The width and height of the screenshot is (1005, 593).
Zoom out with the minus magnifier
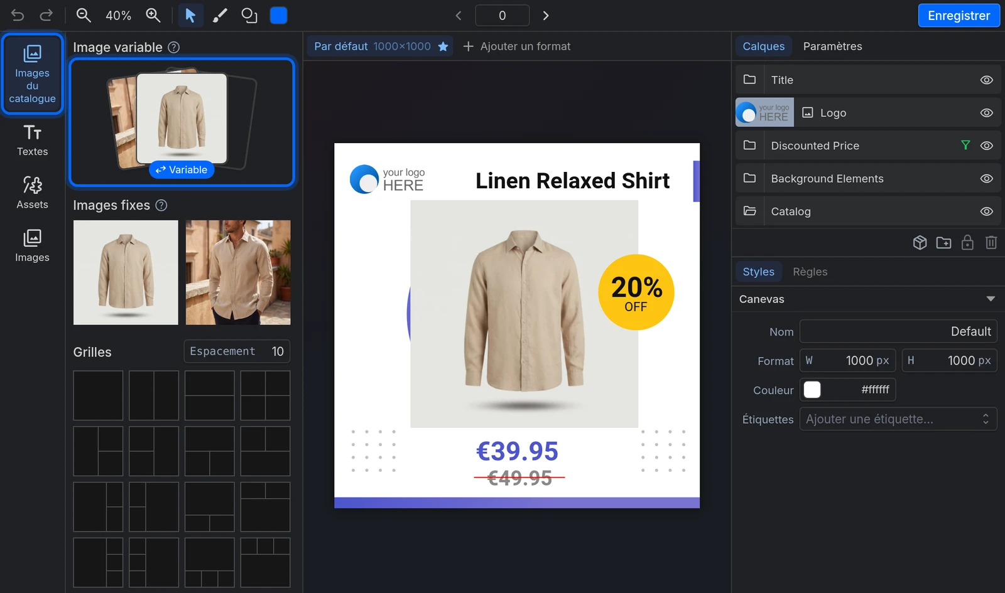point(84,16)
